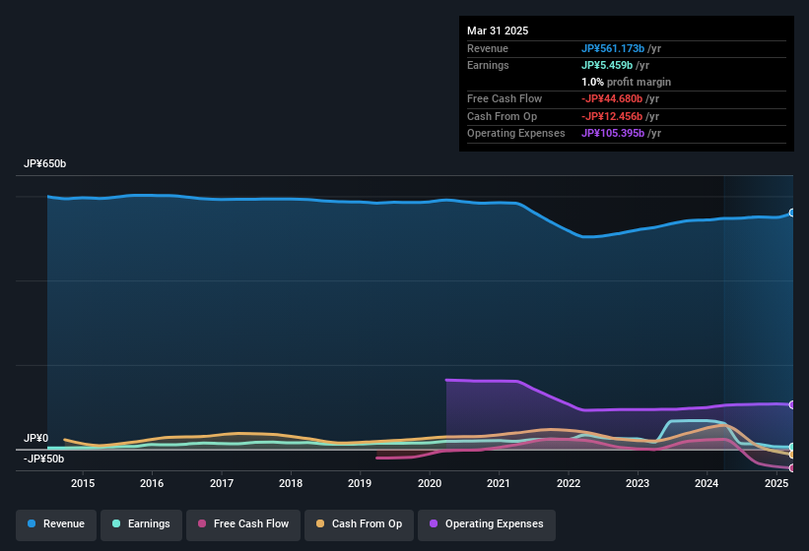The image size is (809, 551).
Task: Toggle the Operating Expenses legend button
Action: [487, 525]
